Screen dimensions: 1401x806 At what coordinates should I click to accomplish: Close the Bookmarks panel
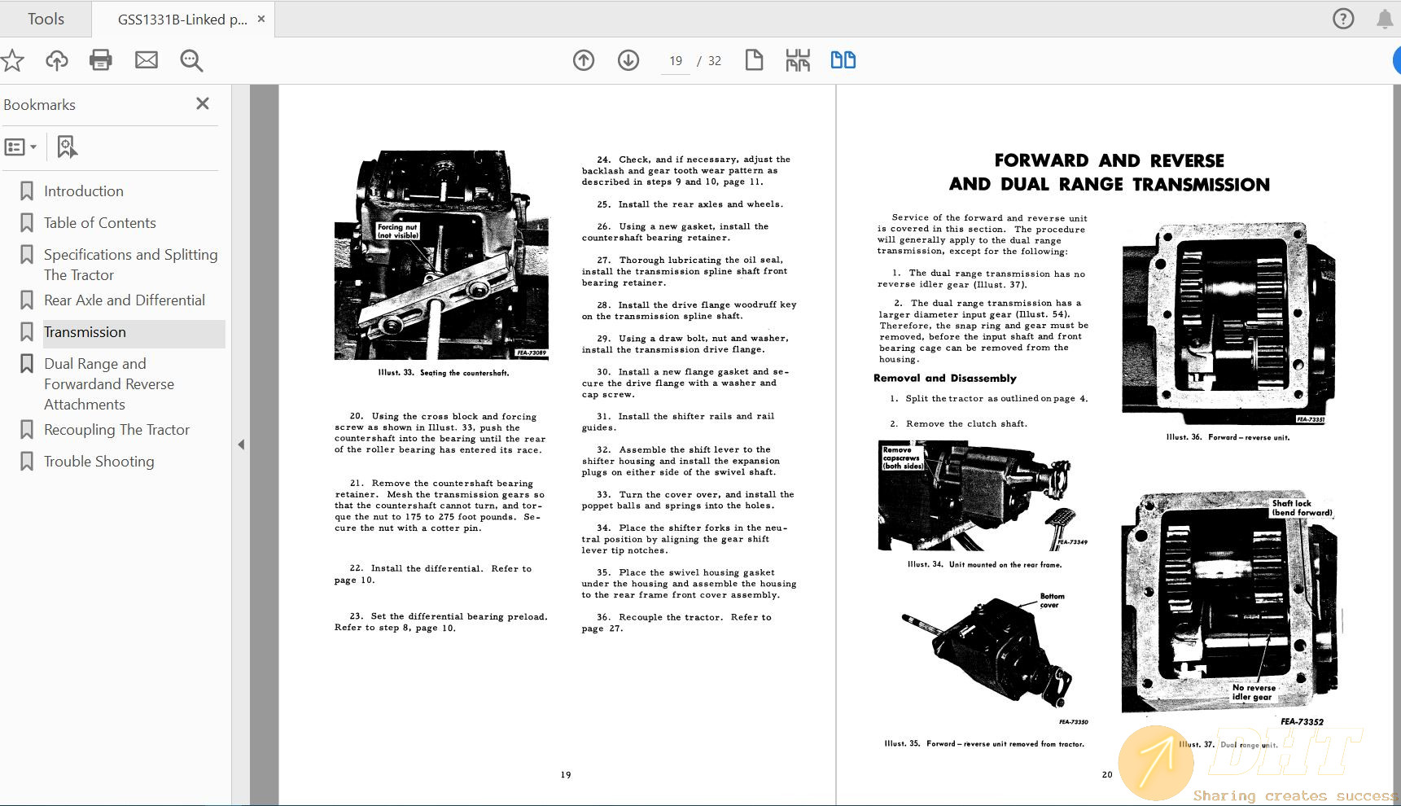point(203,103)
